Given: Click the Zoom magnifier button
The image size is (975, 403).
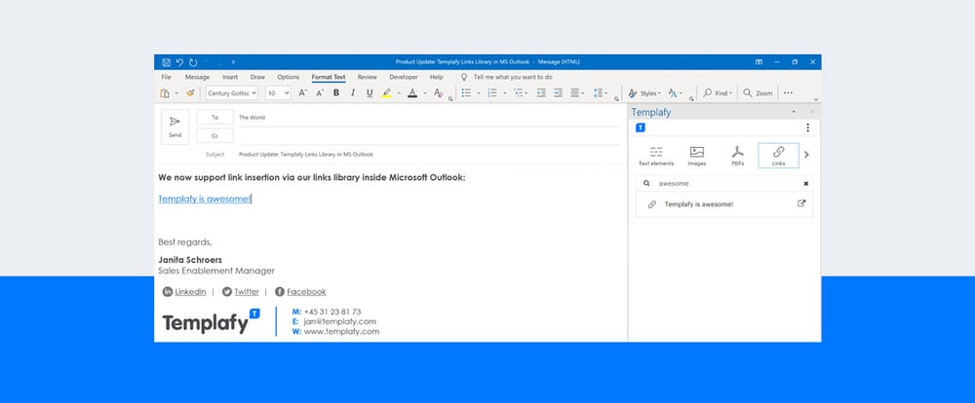Looking at the screenshot, I should point(758,93).
